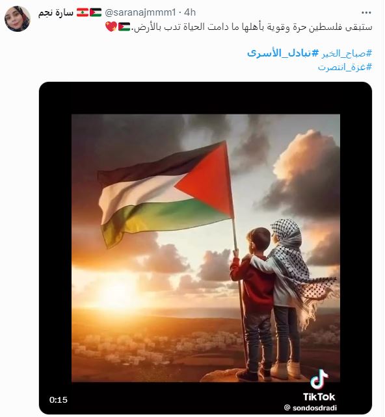Click the TikTok logo watermark
This screenshot has height=417, width=385.
(x=319, y=379)
